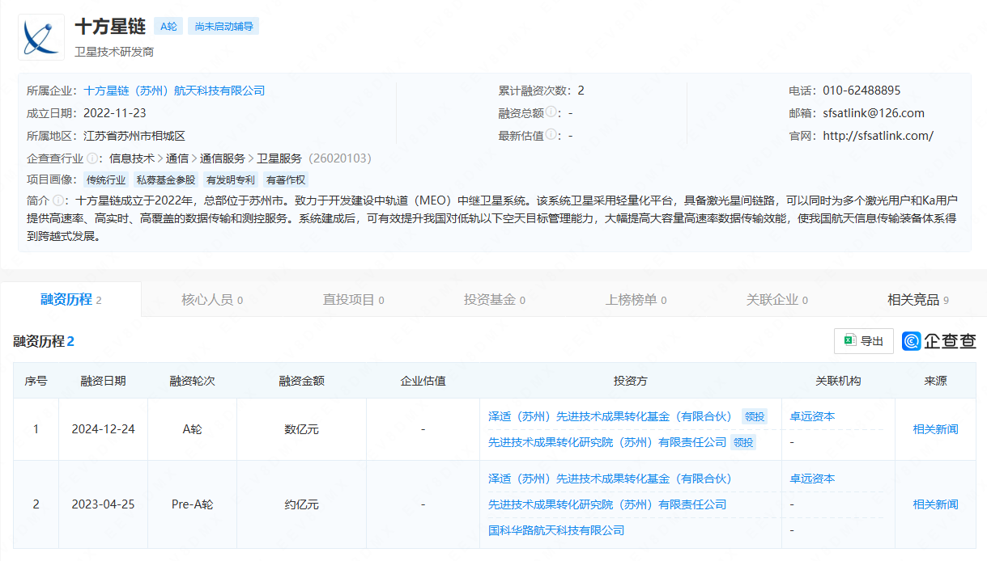Click the 信息技术 industry breadcrumb
This screenshot has height=561, width=987.
click(x=132, y=158)
